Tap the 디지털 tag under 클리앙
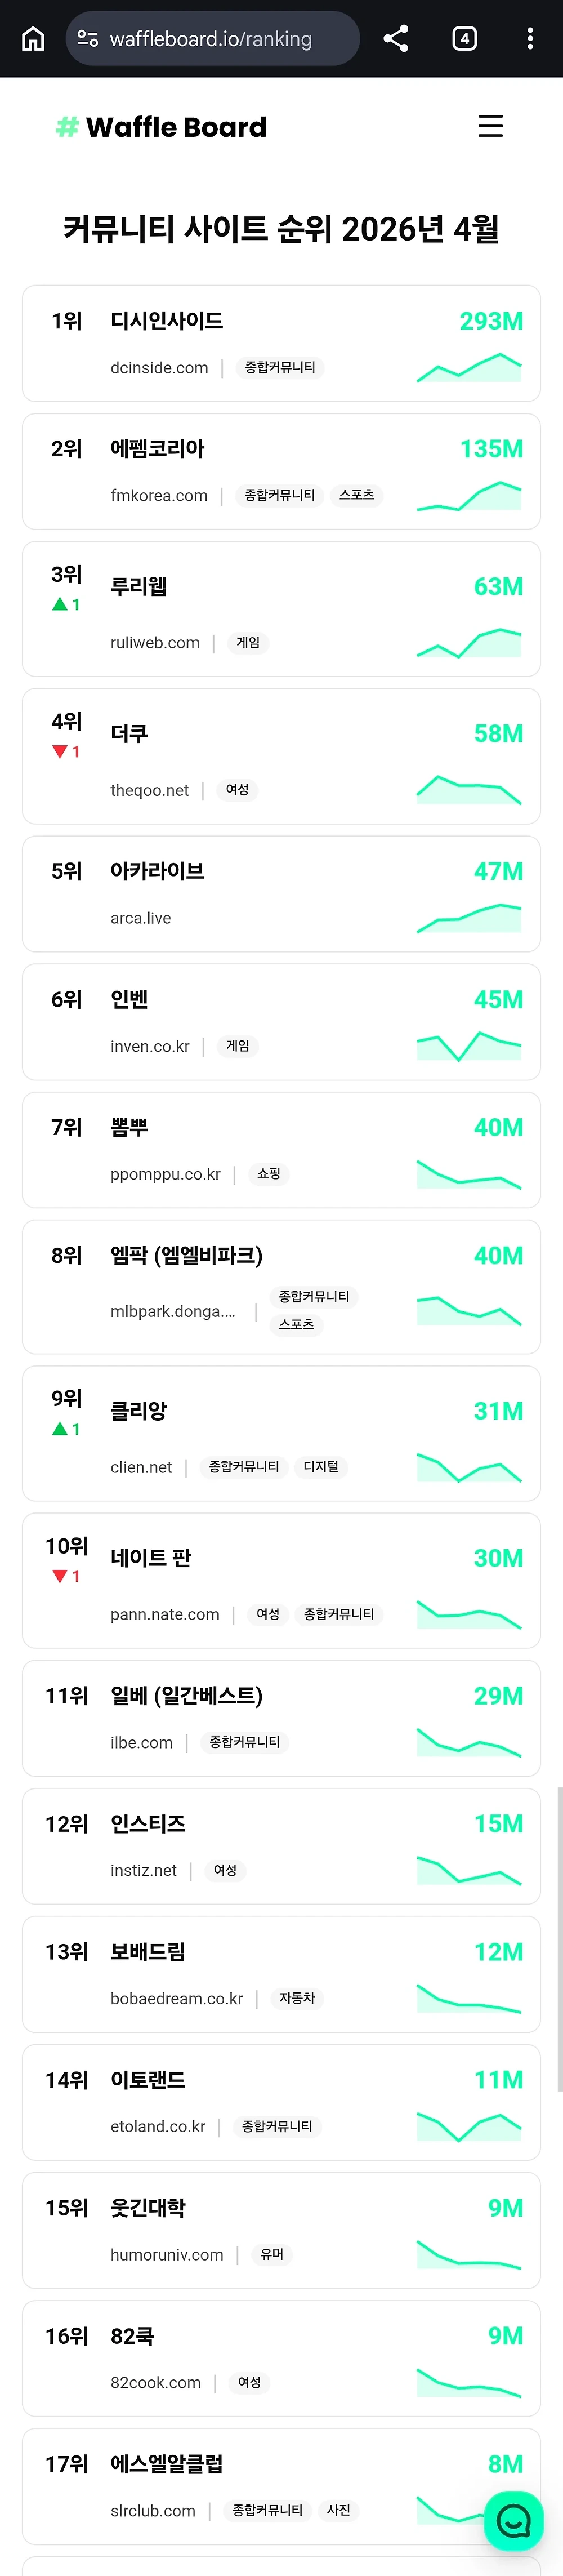 point(321,1467)
